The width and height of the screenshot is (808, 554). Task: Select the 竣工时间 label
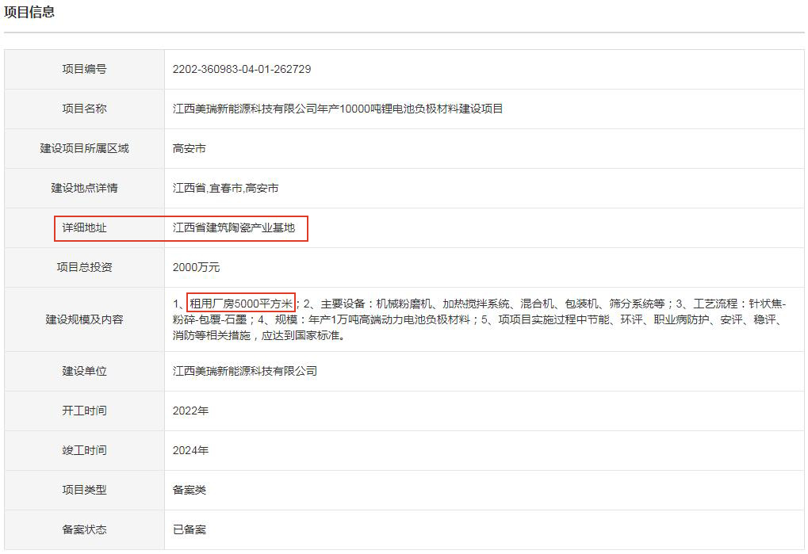click(85, 450)
